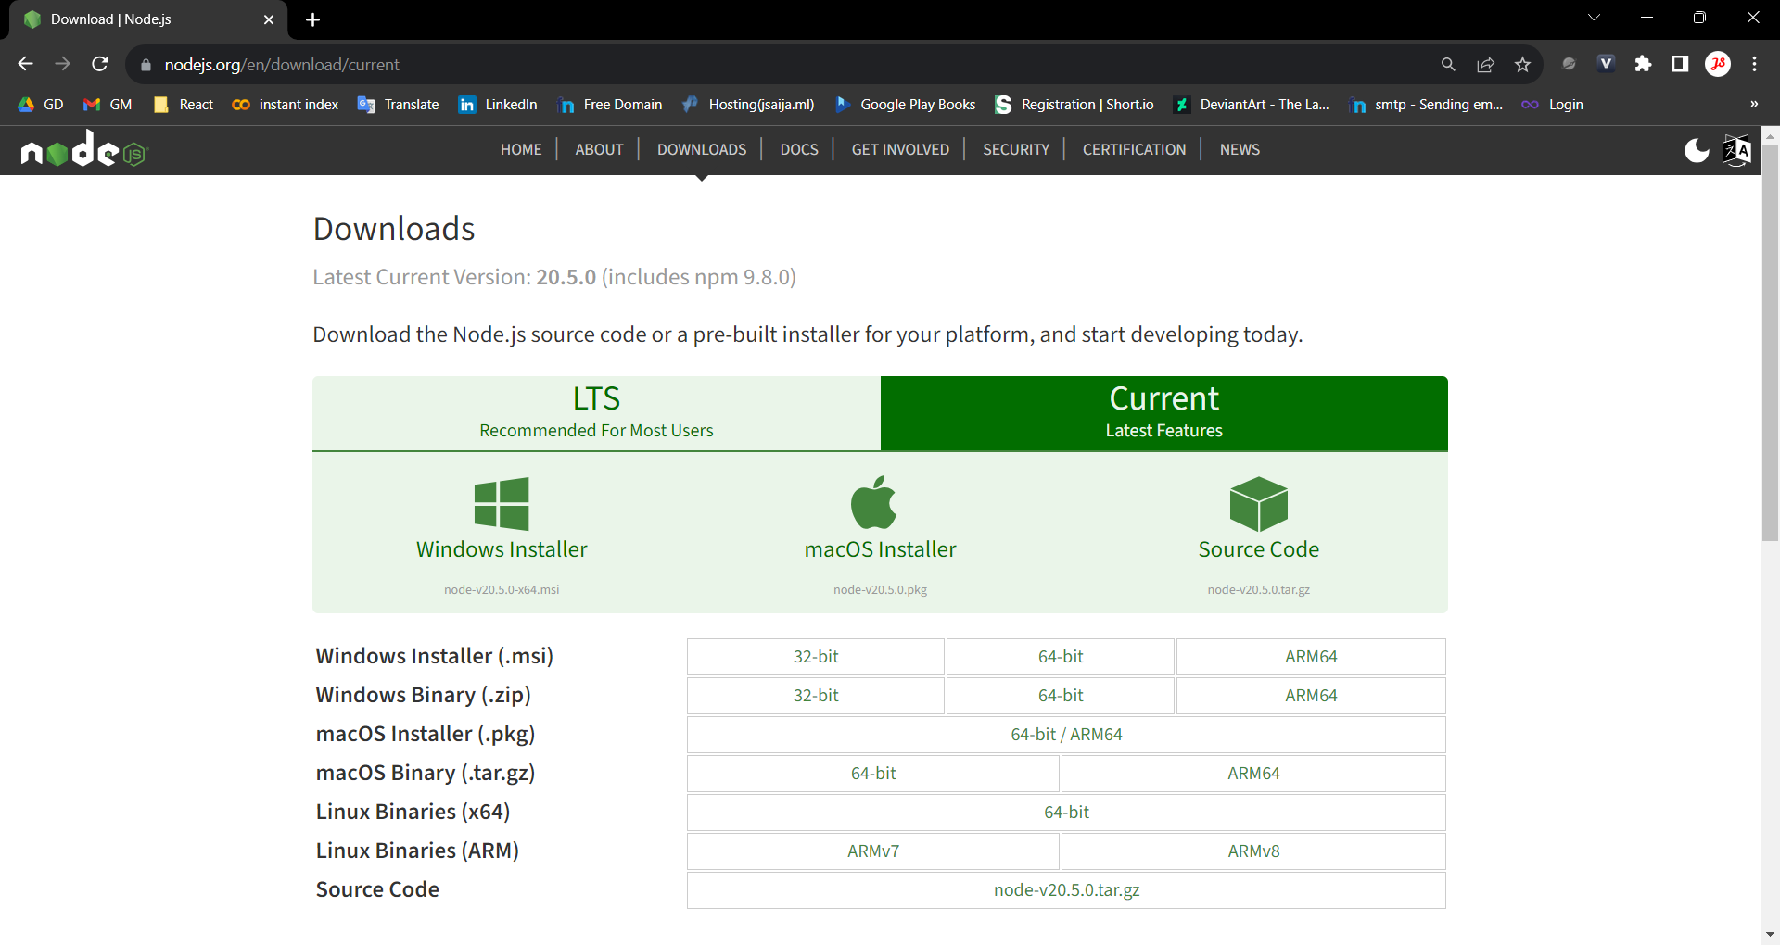This screenshot has width=1780, height=945.
Task: Download Linux Binaries ARMv8
Action: click(x=1253, y=851)
